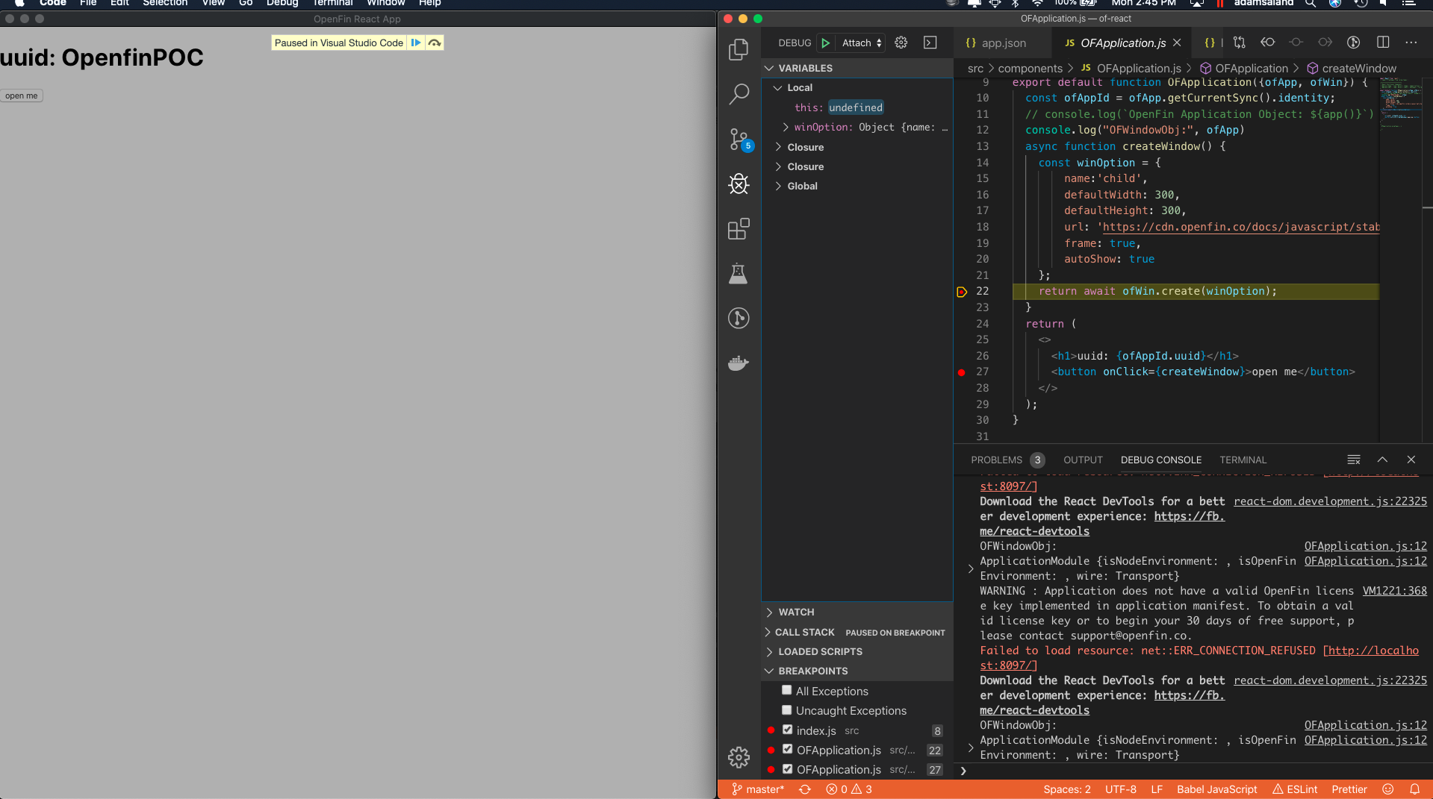The height and width of the screenshot is (799, 1433).
Task: Open Search in the activity bar
Action: [x=739, y=95]
